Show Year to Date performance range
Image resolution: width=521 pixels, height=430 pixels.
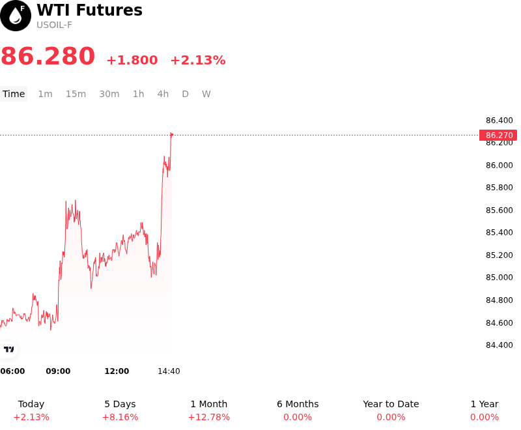391,410
